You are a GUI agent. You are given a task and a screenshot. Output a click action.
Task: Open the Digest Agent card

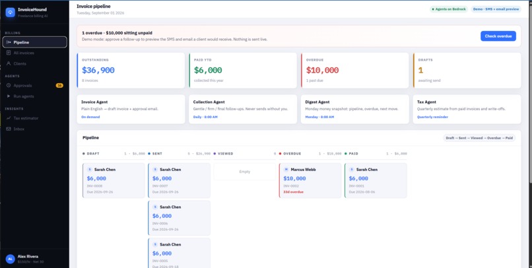pos(355,109)
